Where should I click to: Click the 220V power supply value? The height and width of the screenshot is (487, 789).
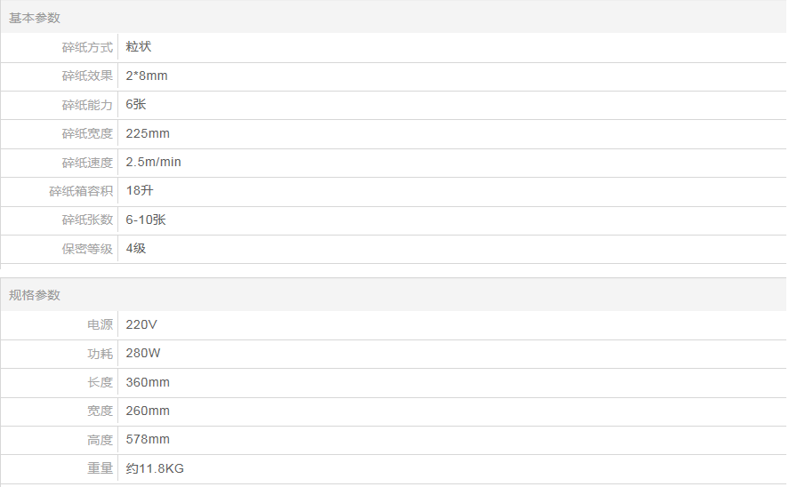tap(141, 324)
